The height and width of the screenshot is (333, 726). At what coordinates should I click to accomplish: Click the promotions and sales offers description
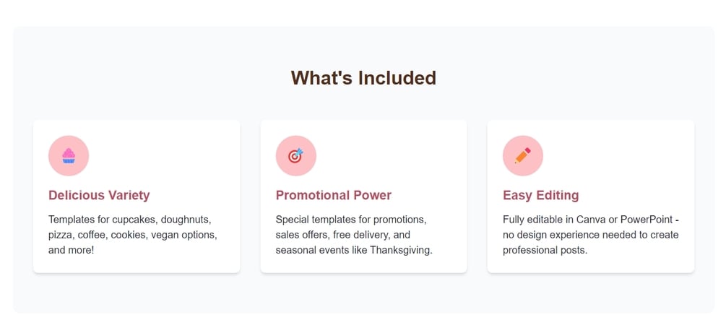click(354, 235)
